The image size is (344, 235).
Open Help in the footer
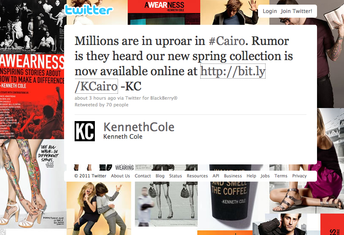[251, 176]
